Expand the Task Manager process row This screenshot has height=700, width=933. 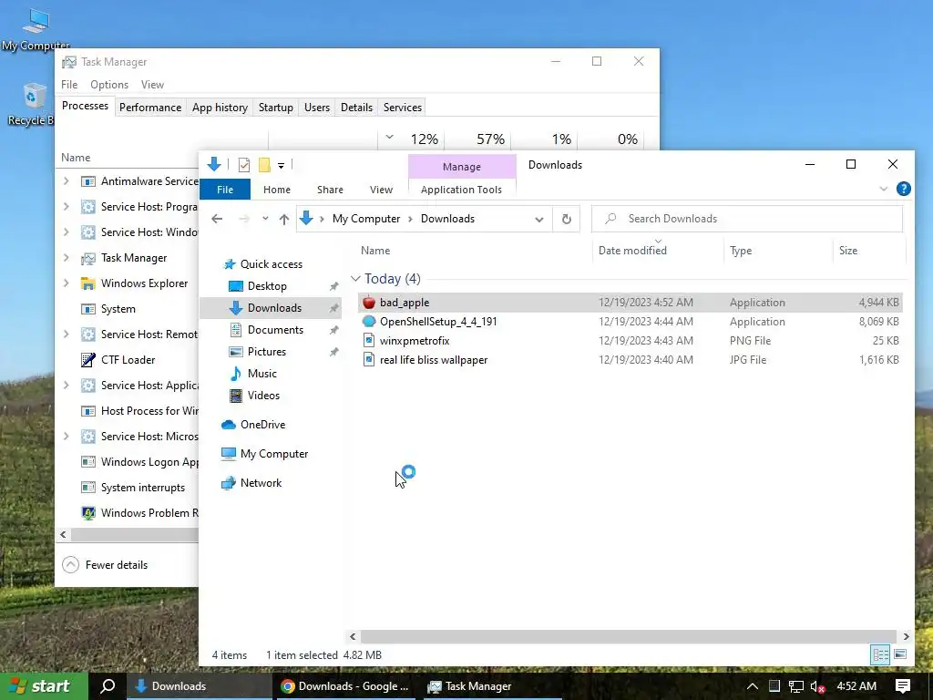pos(66,258)
